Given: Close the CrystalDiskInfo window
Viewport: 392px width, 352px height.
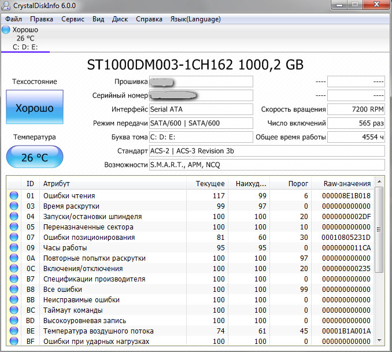Looking at the screenshot, I should click(376, 5).
